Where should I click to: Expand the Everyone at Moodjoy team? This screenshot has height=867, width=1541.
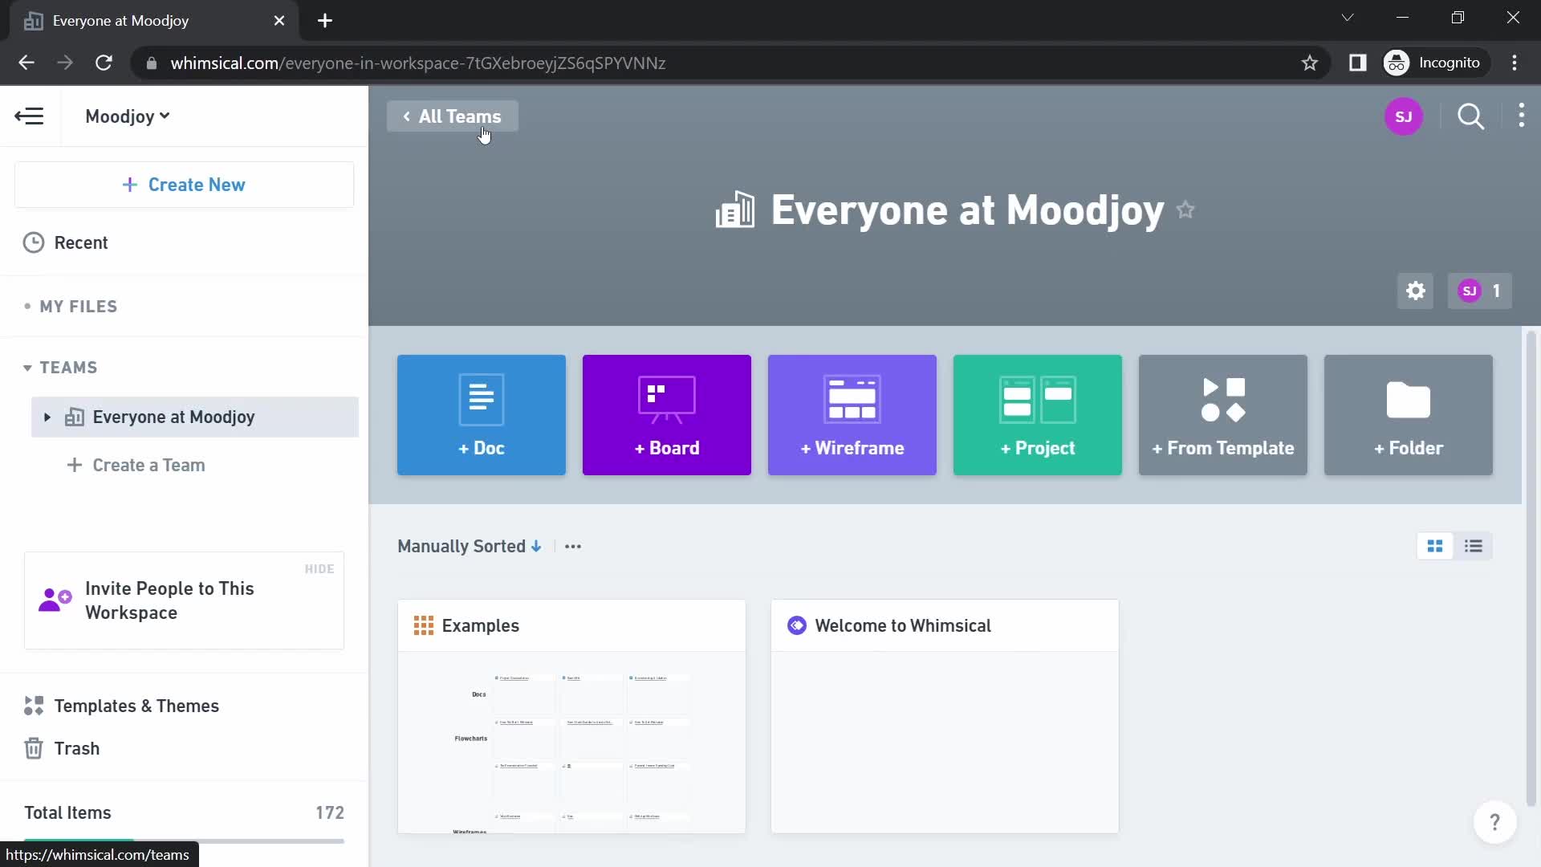click(x=47, y=416)
